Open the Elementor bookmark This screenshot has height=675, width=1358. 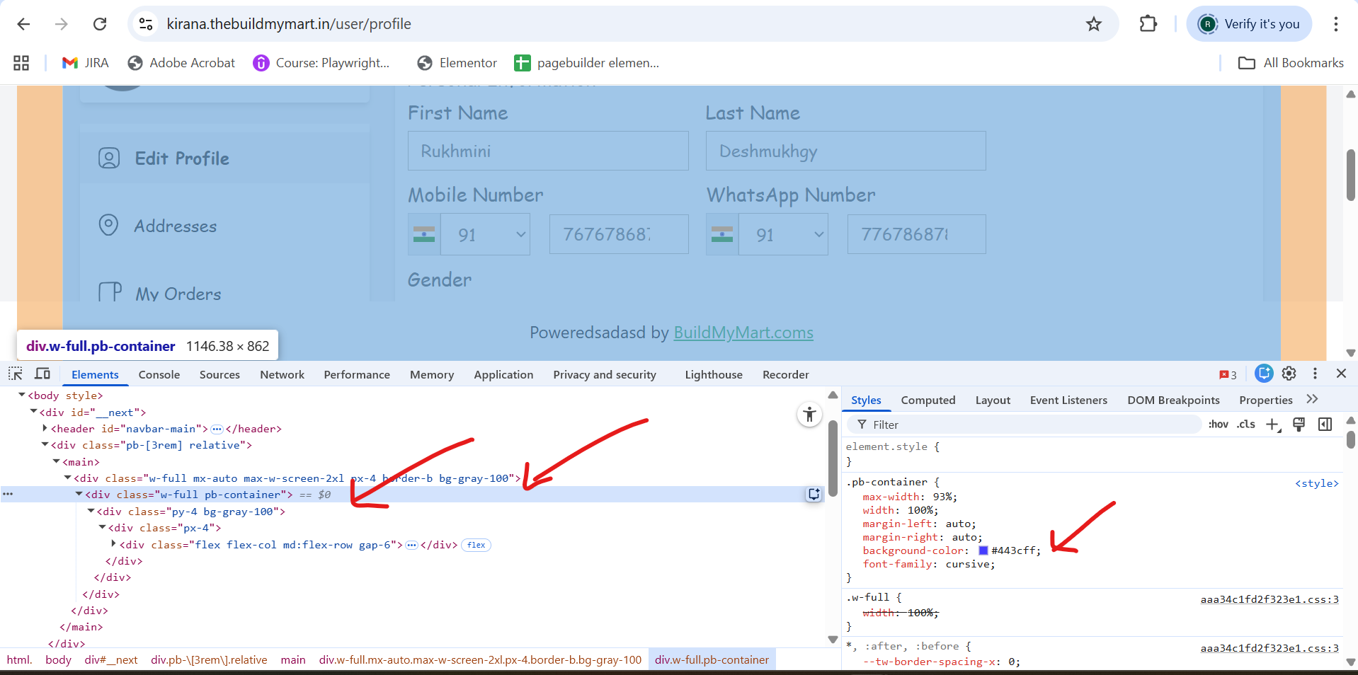coord(457,63)
